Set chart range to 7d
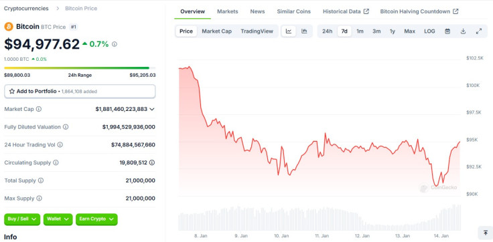The height and width of the screenshot is (242, 493). click(x=344, y=31)
